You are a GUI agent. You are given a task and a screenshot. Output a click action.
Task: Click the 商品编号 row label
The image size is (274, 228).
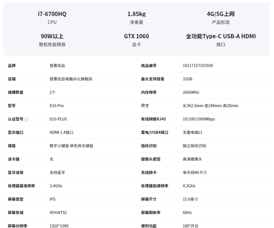click(x=149, y=65)
